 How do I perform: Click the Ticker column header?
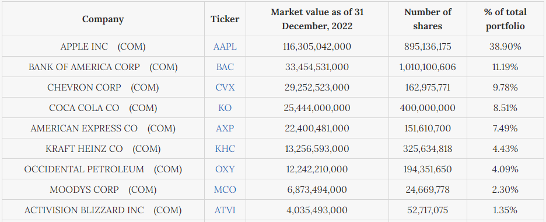click(225, 19)
